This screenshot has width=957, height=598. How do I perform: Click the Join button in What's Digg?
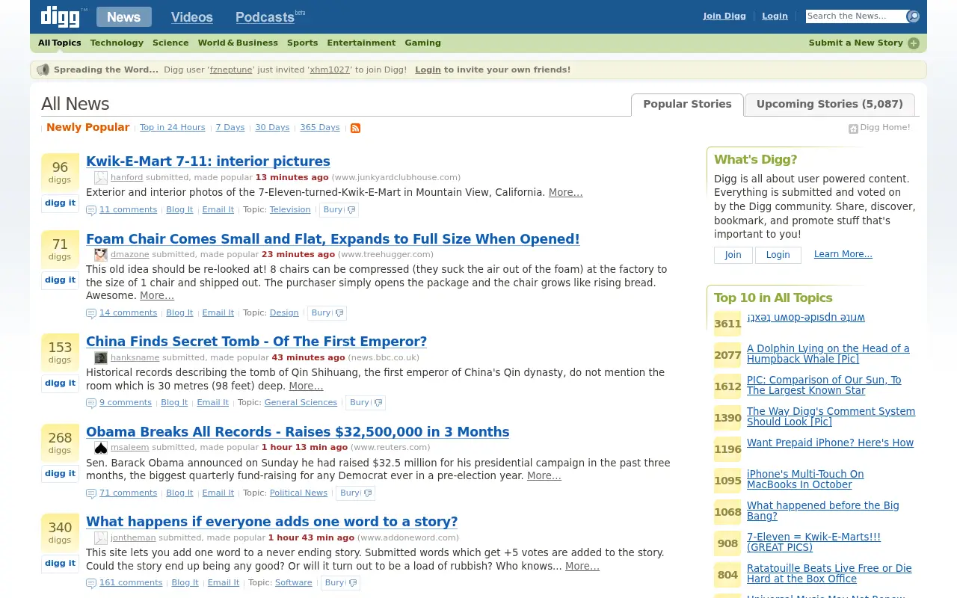733,255
